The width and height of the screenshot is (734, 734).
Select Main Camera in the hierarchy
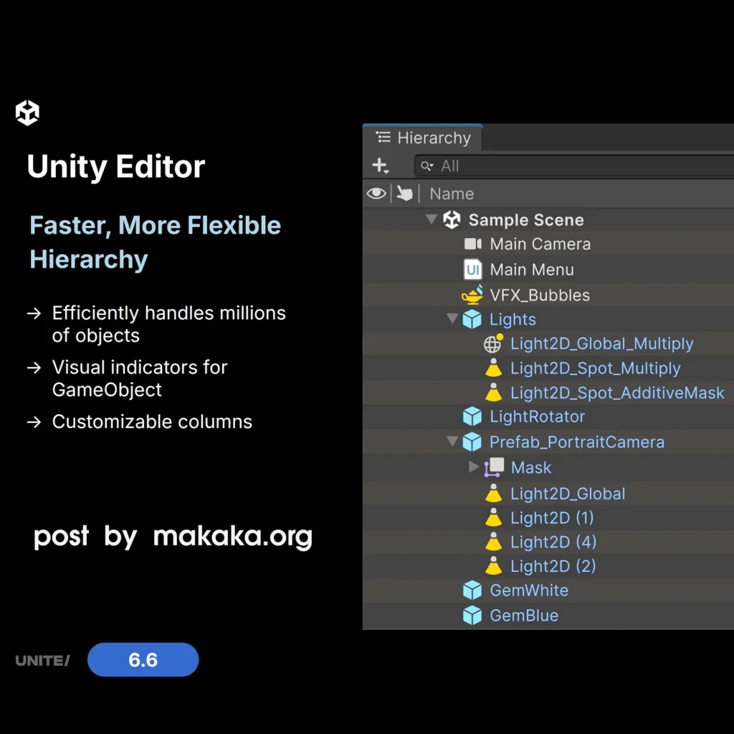(540, 244)
